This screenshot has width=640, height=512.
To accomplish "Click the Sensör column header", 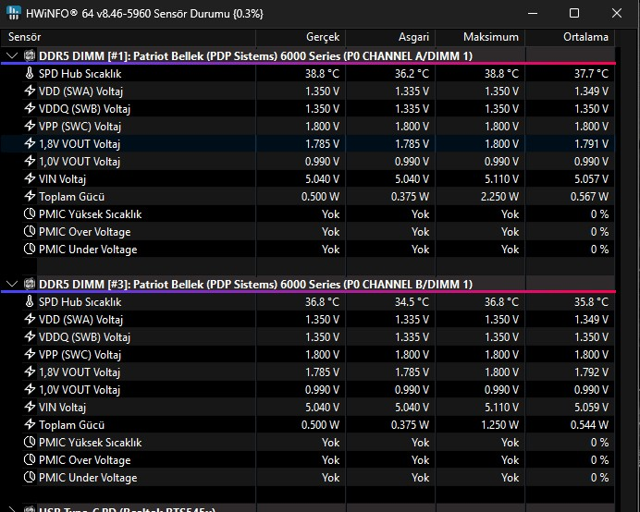I will coord(129,37).
